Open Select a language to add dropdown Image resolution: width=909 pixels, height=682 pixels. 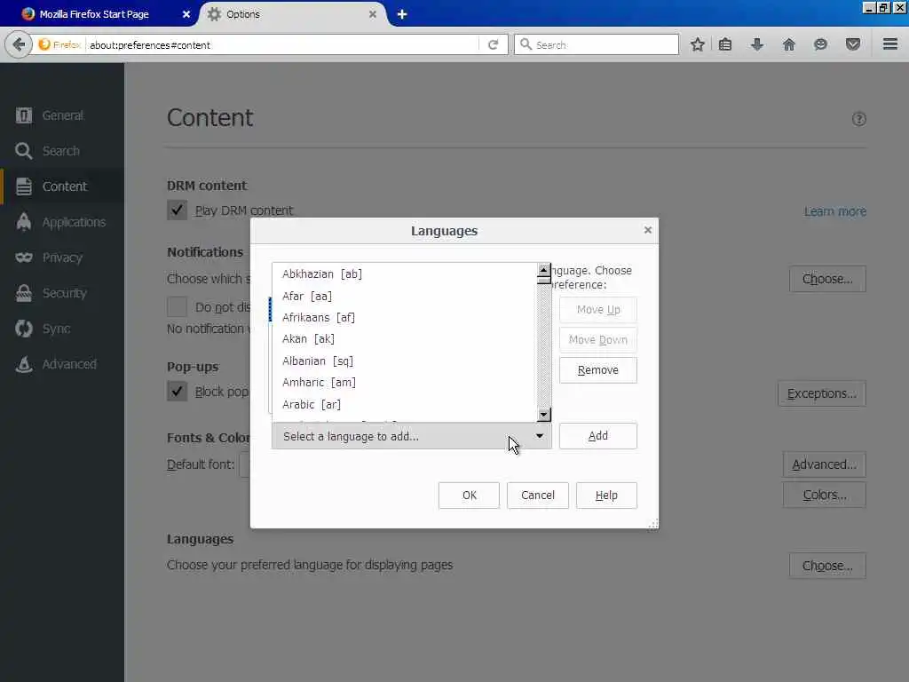coord(412,436)
